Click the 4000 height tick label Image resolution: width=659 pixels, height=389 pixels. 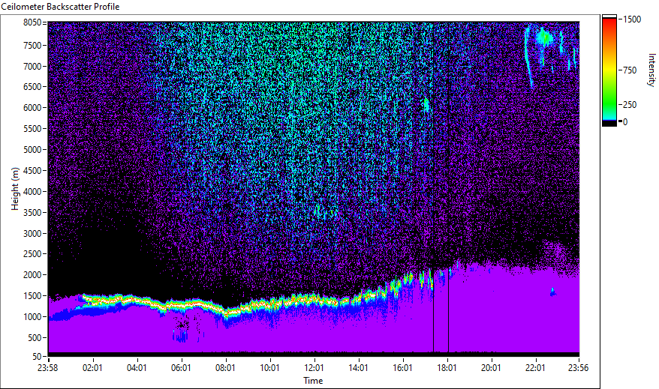tap(32, 192)
